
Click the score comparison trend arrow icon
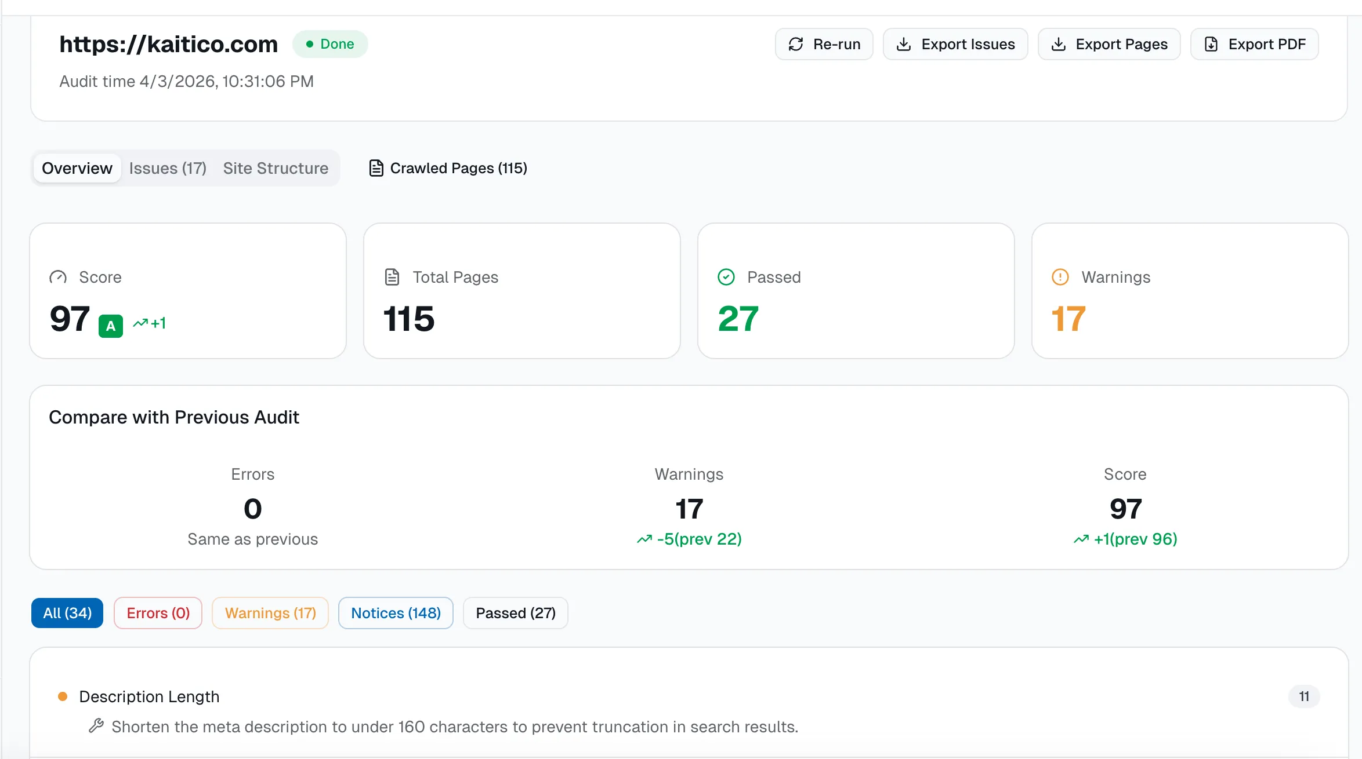click(x=1081, y=539)
